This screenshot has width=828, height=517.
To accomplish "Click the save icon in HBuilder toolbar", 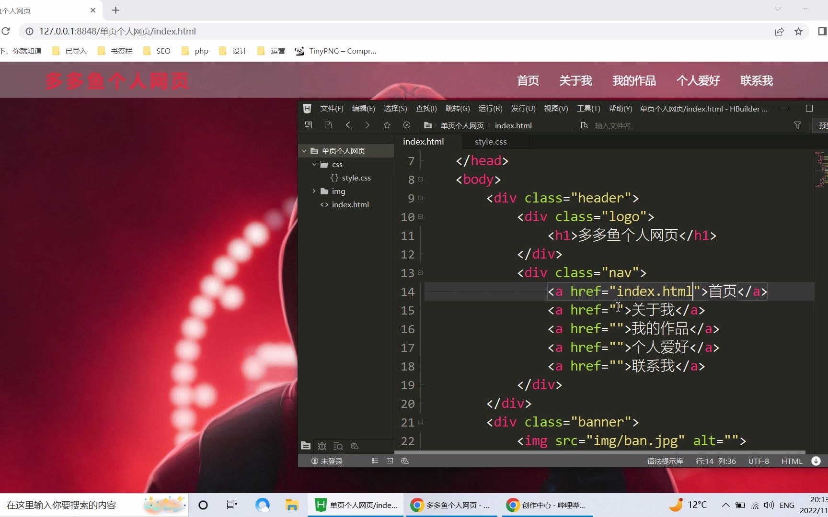I will coord(328,125).
